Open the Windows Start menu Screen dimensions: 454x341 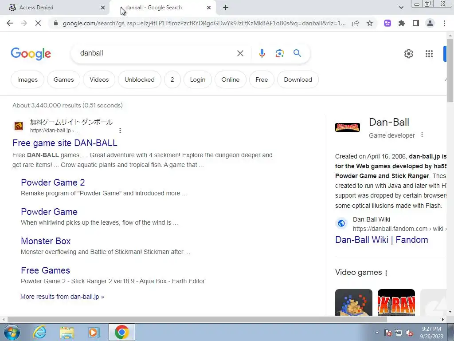click(12, 333)
